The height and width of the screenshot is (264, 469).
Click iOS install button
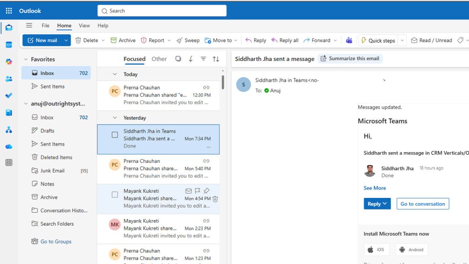point(376,250)
